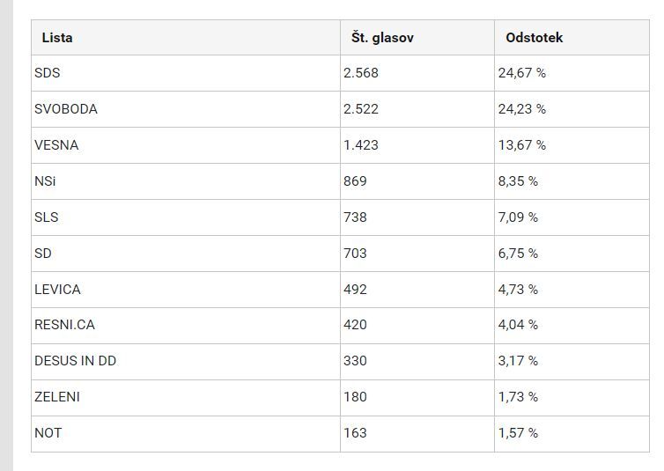Click the 1.423 vote count
The image size is (664, 471).
click(361, 145)
